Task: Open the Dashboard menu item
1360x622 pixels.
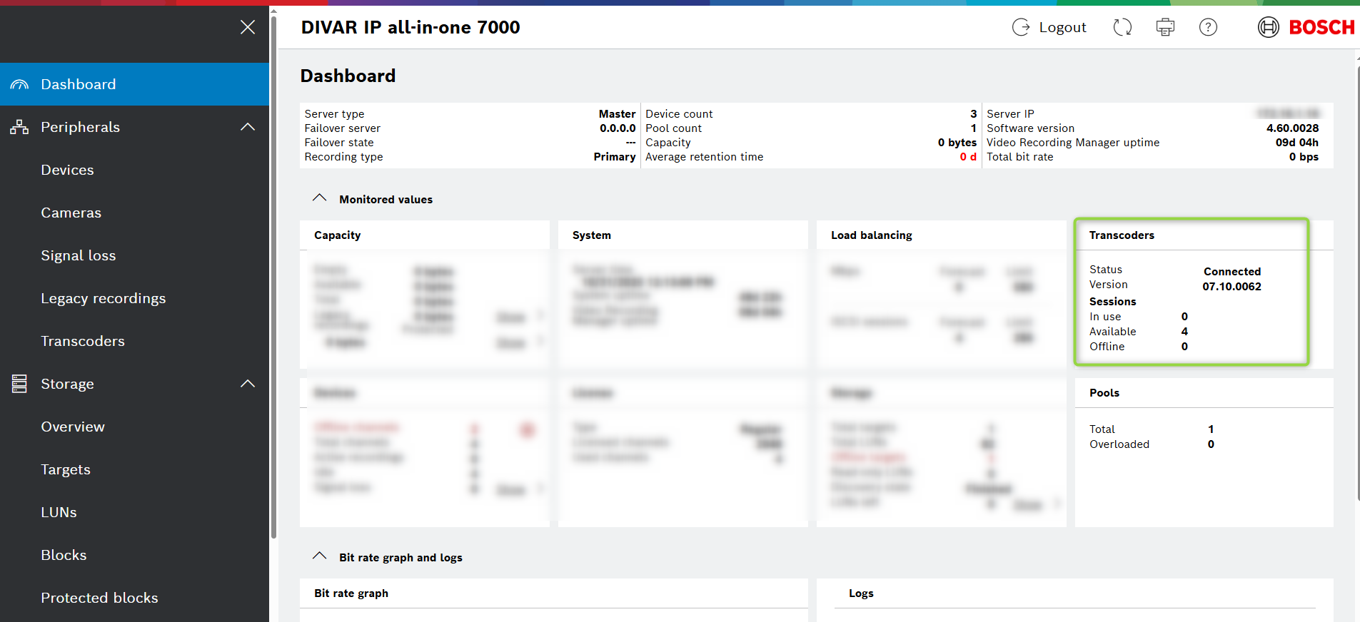Action: [x=134, y=84]
